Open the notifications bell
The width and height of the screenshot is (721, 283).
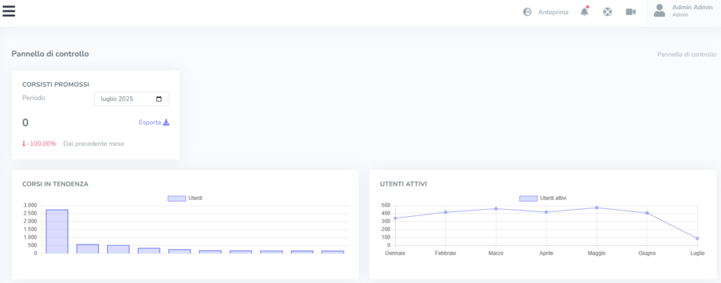click(x=584, y=12)
